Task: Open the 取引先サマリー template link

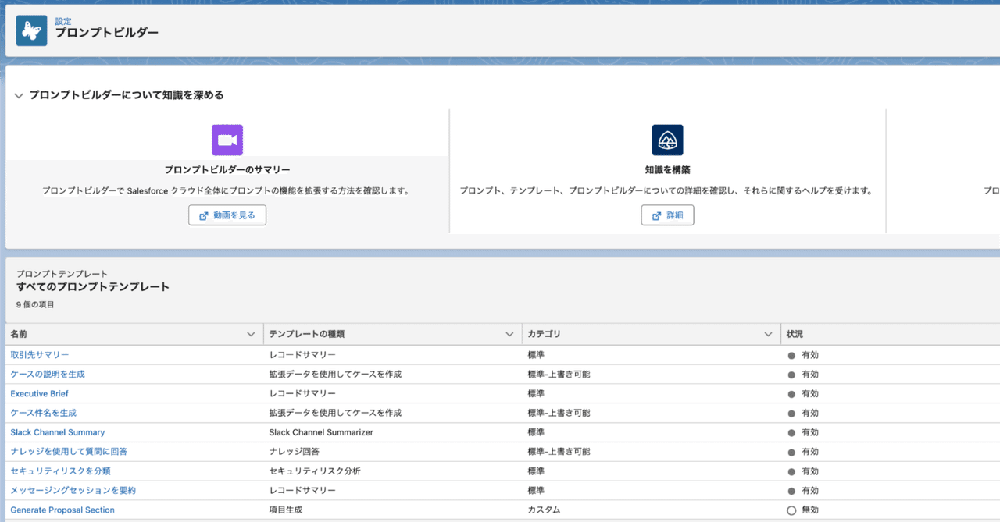Action: (x=40, y=353)
